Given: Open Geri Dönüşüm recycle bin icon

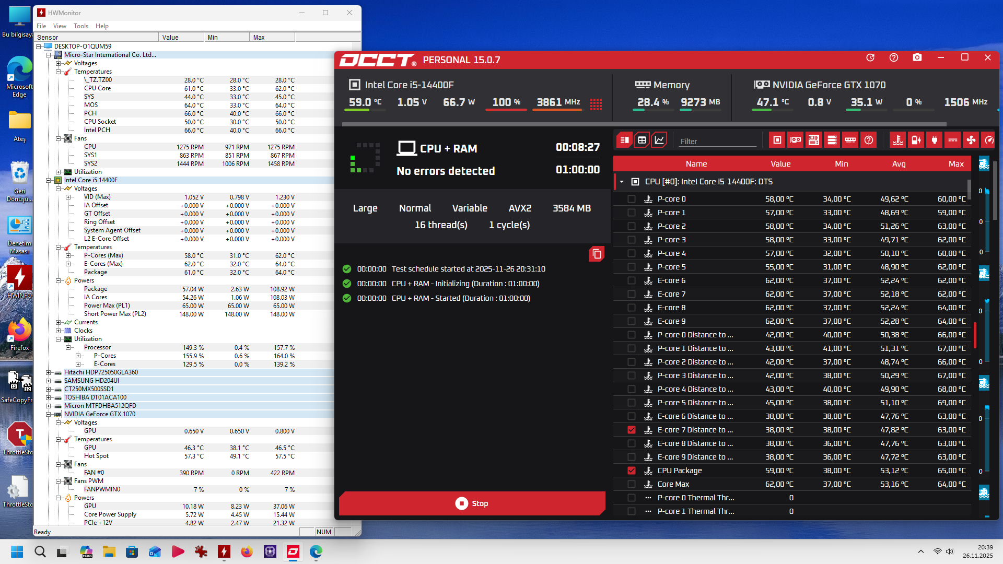Looking at the screenshot, I should [x=19, y=181].
